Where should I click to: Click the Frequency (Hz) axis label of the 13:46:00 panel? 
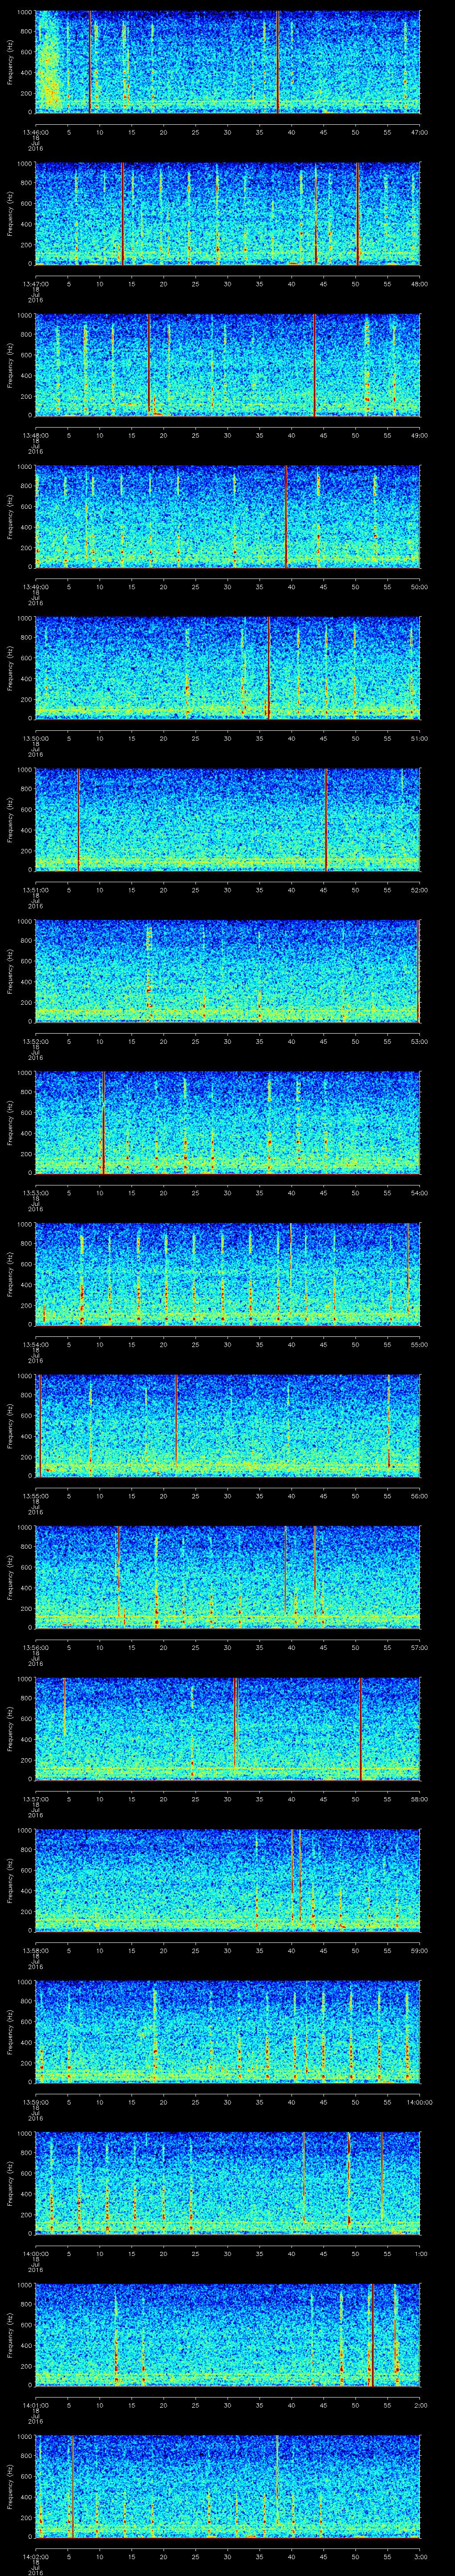coord(10,62)
